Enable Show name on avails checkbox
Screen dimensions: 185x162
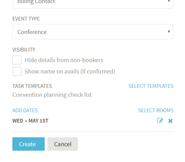tap(17, 71)
